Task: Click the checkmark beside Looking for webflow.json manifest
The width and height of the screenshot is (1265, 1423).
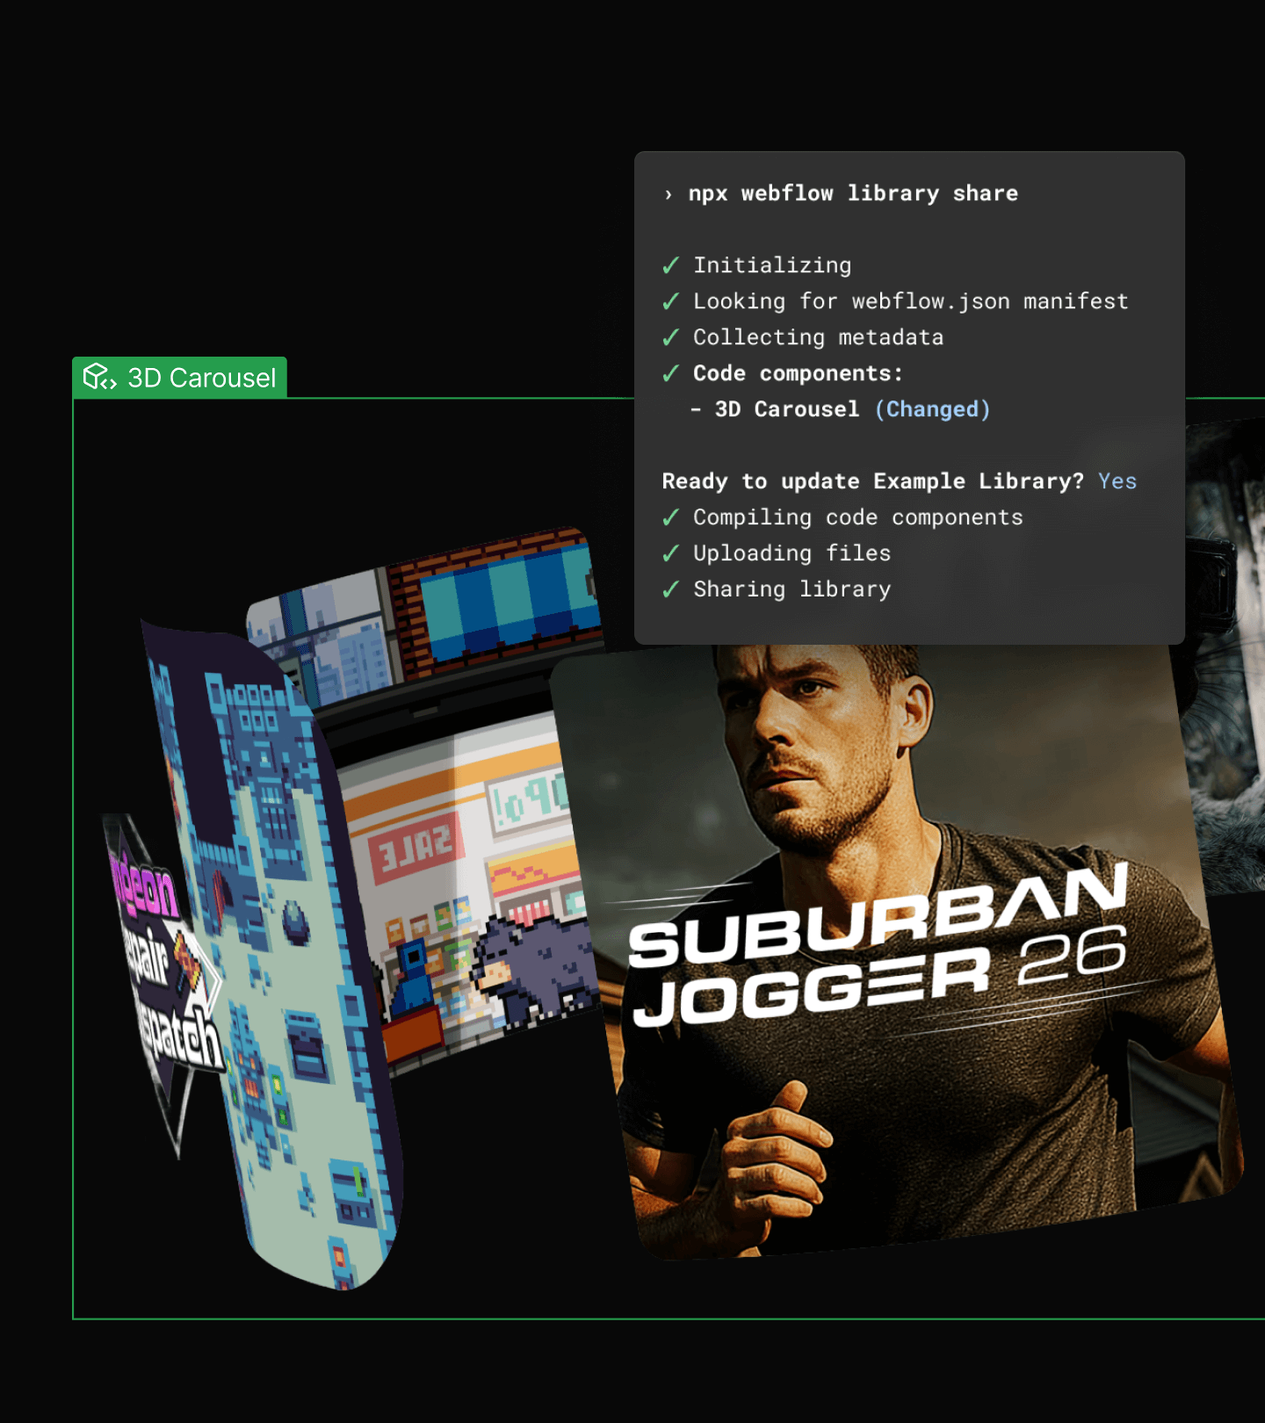Action: pyautogui.click(x=671, y=302)
